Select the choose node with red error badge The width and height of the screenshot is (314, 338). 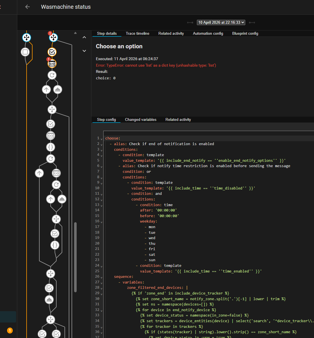click(x=53, y=38)
